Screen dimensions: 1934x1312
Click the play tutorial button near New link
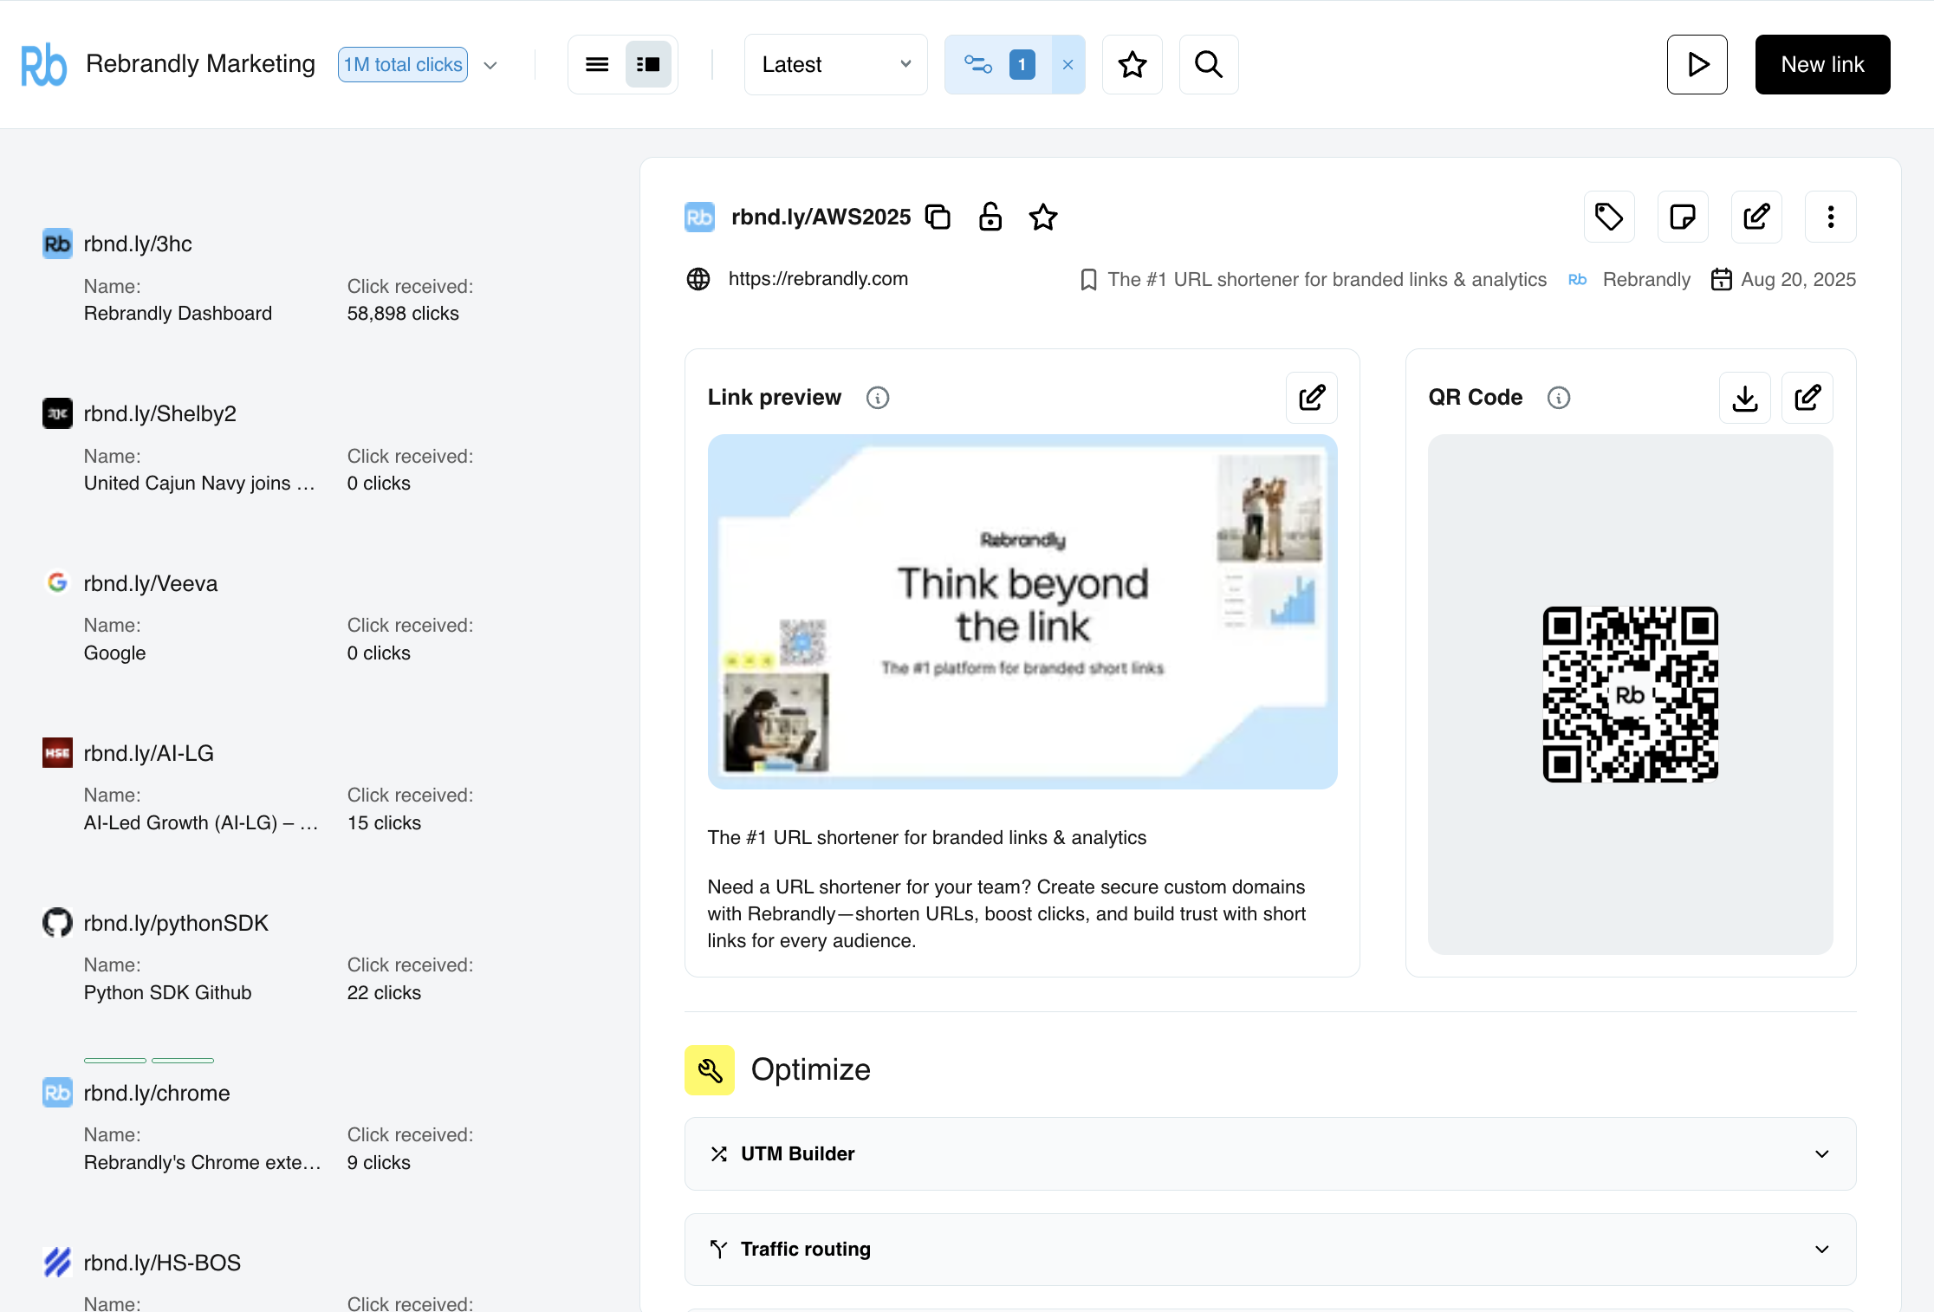[1697, 64]
